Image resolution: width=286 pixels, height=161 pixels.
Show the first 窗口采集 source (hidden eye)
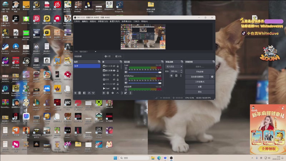(x=114, y=66)
